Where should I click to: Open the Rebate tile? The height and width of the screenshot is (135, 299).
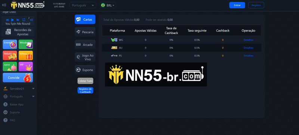10,55
